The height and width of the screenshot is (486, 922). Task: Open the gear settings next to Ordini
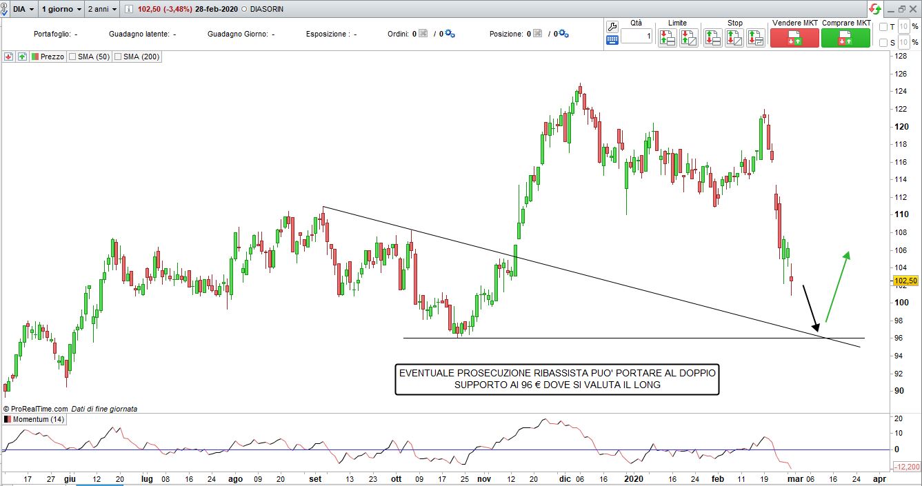(450, 34)
